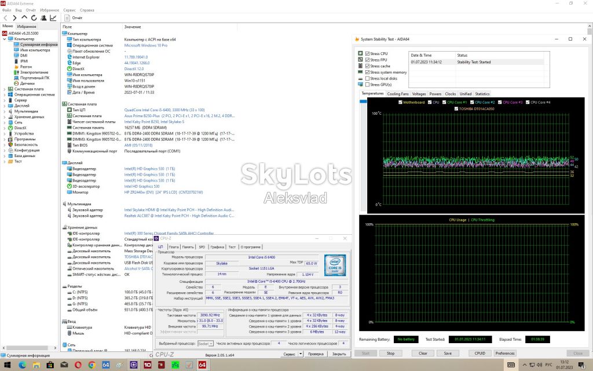This screenshot has width=593, height=371.
Task: Open the Файл menu
Action: [x=6, y=10]
